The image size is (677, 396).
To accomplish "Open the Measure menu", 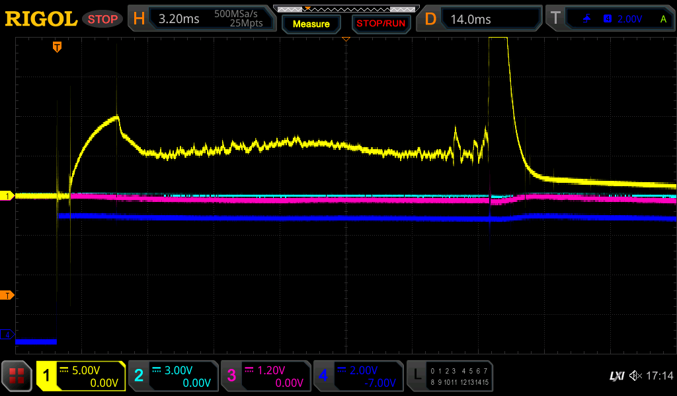I will [x=311, y=24].
